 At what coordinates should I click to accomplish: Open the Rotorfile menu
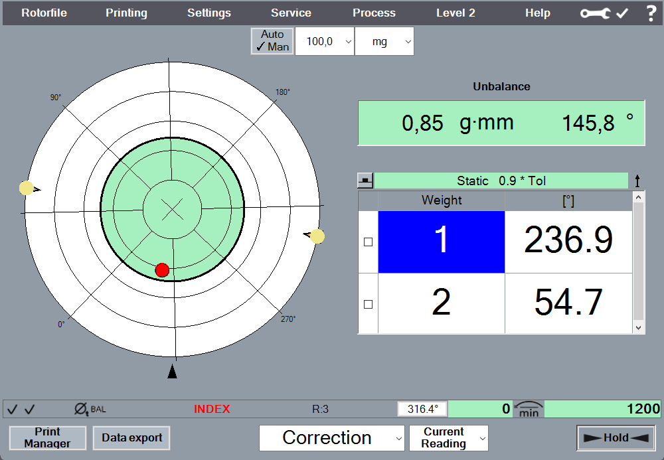tap(44, 13)
